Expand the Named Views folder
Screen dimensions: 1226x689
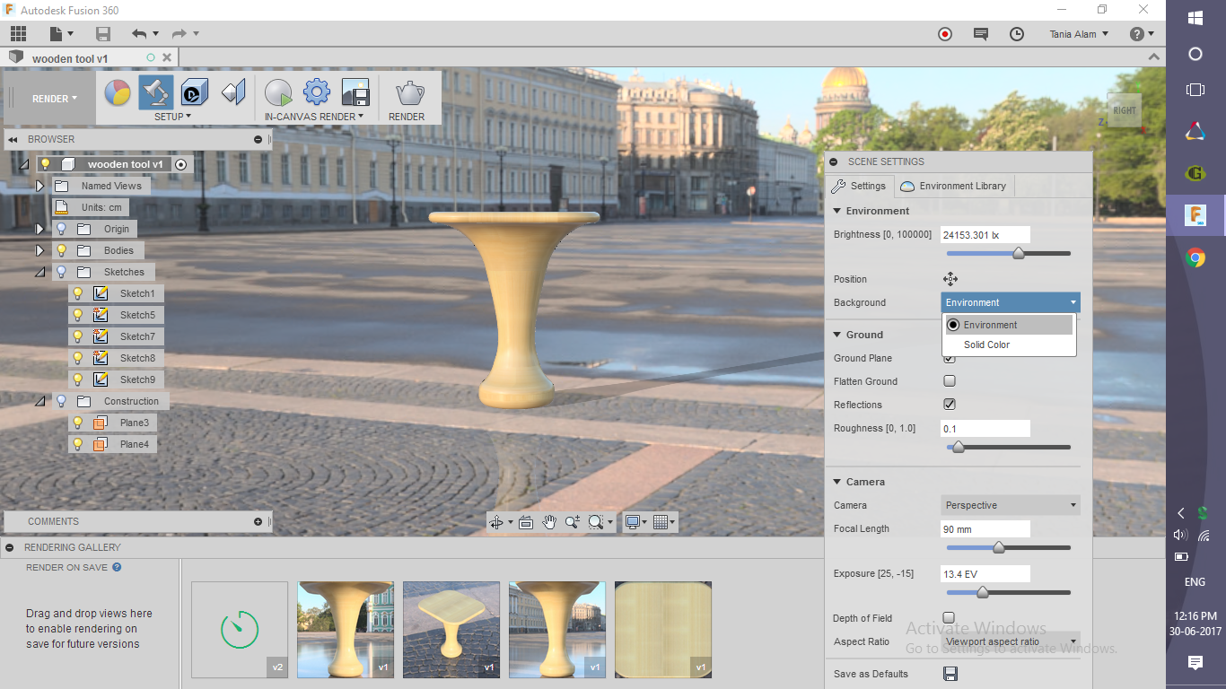(x=39, y=186)
